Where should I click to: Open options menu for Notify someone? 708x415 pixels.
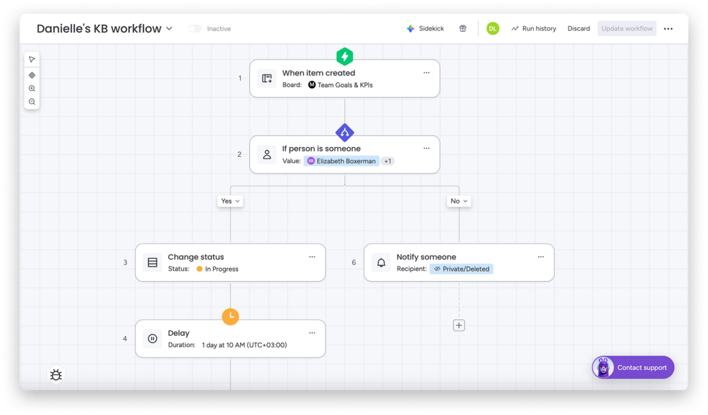click(x=541, y=257)
